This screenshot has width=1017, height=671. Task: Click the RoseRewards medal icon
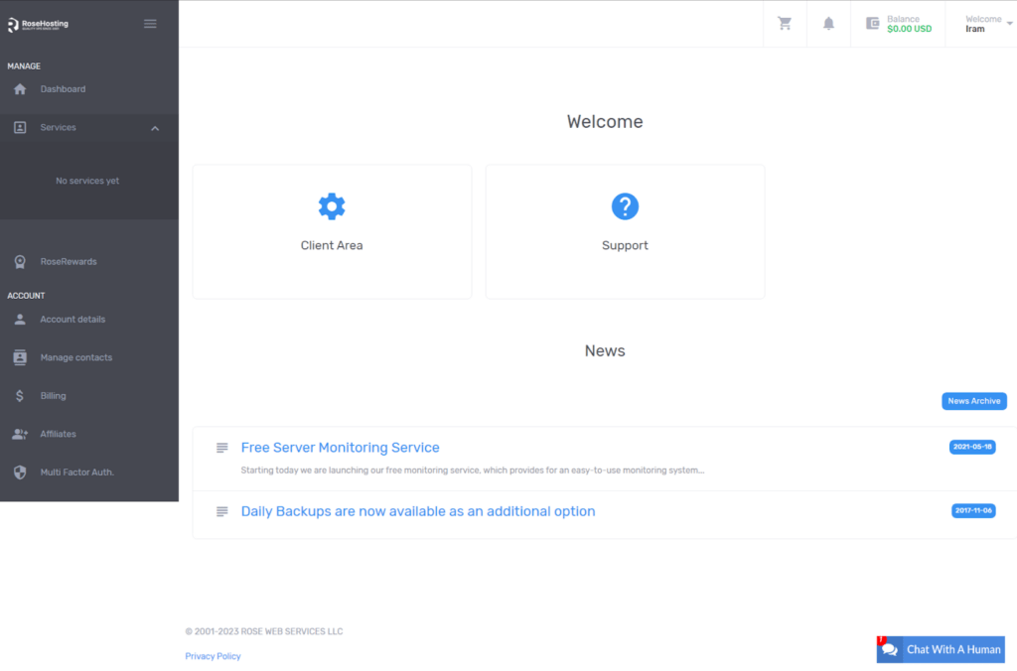point(20,261)
